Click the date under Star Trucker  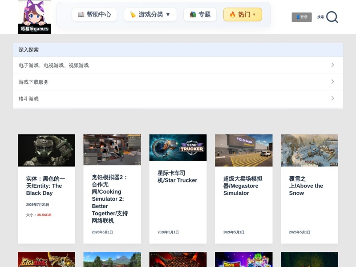168,232
